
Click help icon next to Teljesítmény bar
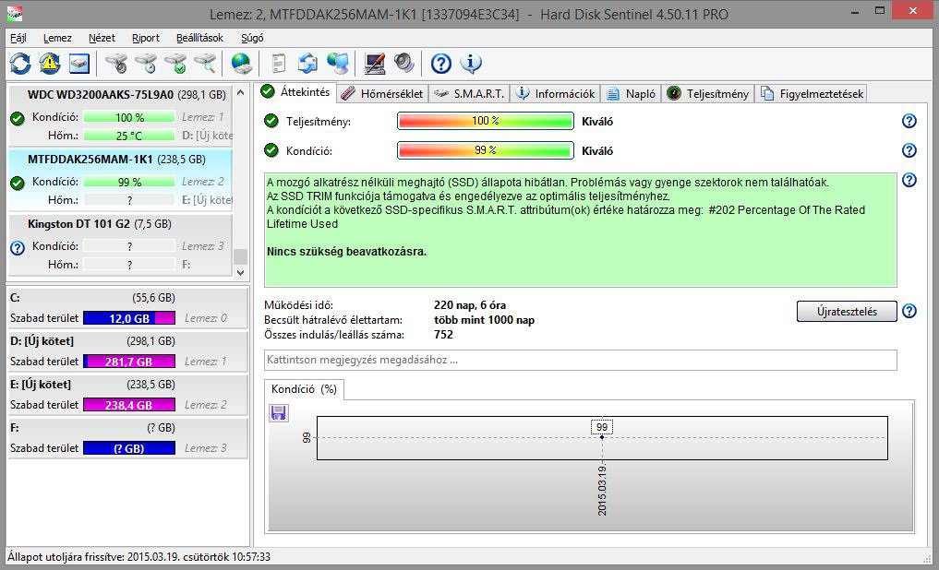coord(909,121)
